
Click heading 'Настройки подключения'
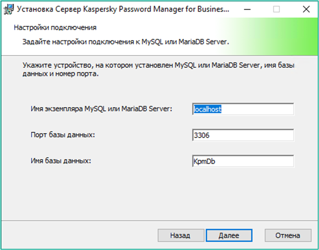click(55, 27)
